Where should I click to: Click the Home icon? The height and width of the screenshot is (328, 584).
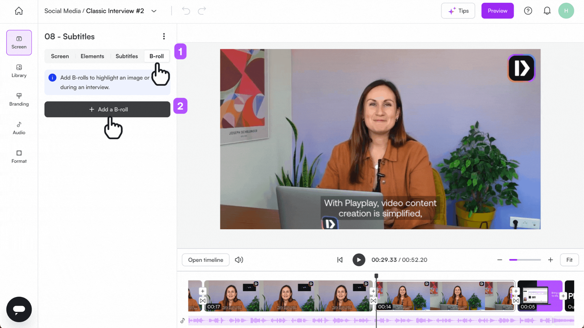[x=19, y=11]
